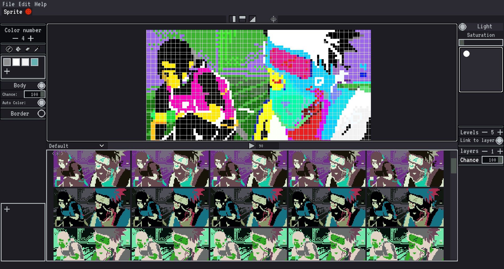The width and height of the screenshot is (504, 269).
Task: Toggle horizontal mirror symmetry
Action: coord(242,19)
